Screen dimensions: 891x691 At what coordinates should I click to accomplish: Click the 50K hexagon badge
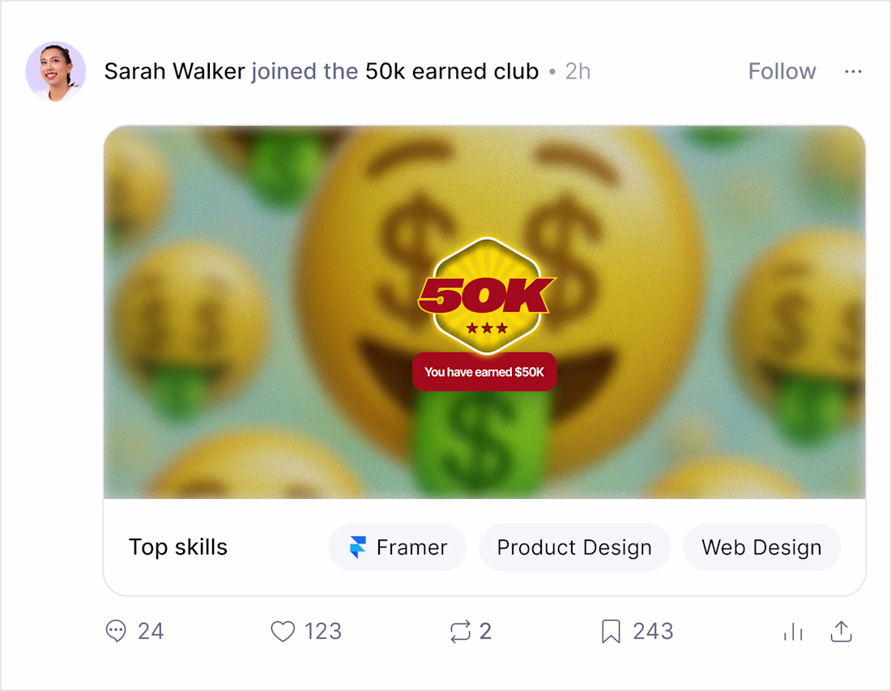point(487,296)
